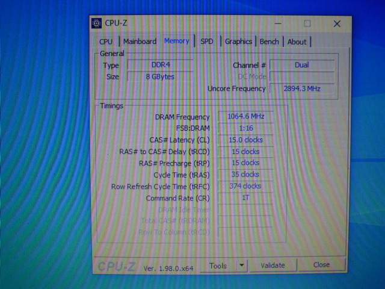Click the Row Refresh Cycle Time (tRFC) label
The height and width of the screenshot is (289, 385).
(161, 187)
